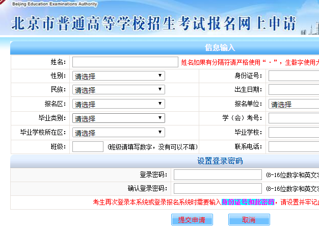Click the 毕业学校所在区 label
The width and height of the screenshot is (319, 228).
tap(43, 133)
